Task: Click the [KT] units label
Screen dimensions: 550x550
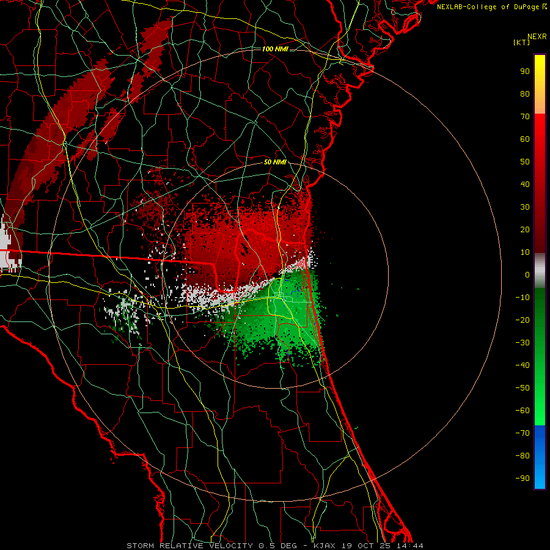Action: coord(522,42)
